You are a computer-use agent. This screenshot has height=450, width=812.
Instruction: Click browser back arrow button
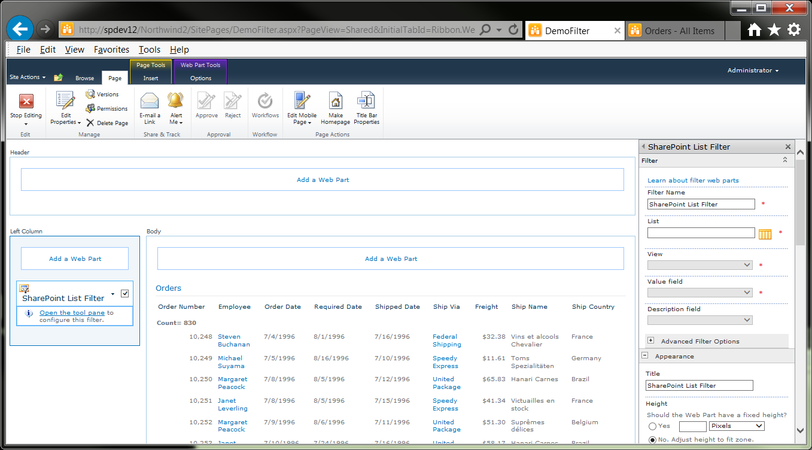(20, 28)
